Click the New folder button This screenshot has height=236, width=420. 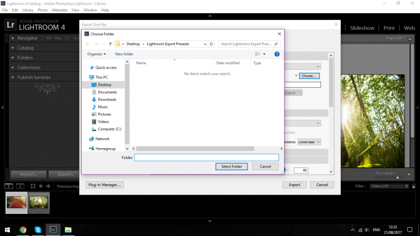tap(124, 54)
